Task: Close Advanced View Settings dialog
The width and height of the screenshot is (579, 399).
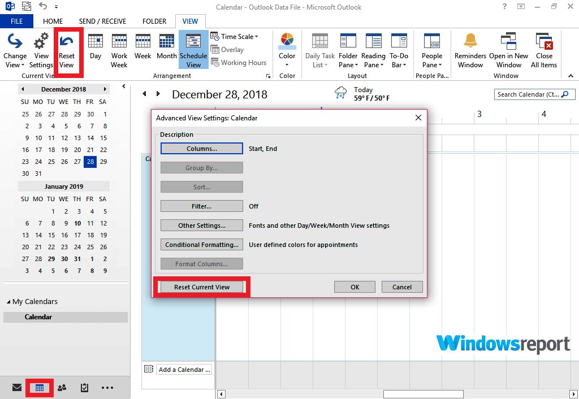Action: tap(418, 118)
